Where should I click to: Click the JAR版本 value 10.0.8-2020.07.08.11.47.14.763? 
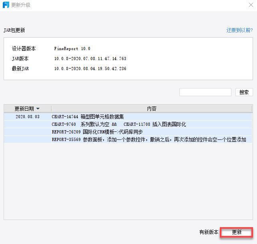[90, 58]
